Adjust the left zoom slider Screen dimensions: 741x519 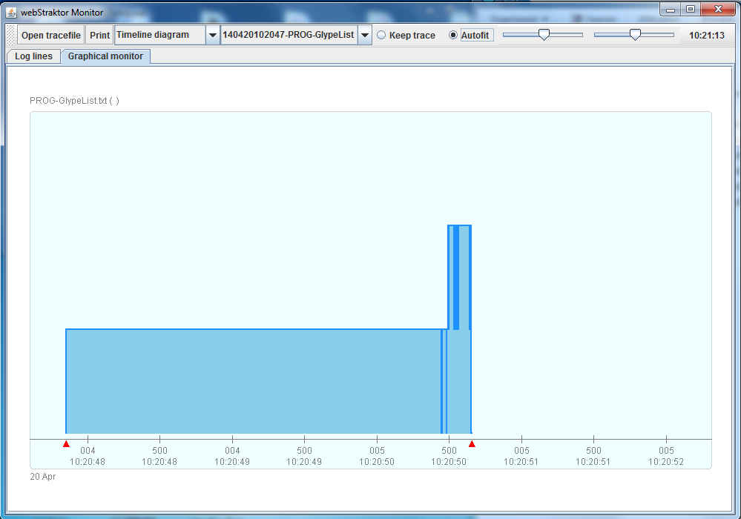544,34
